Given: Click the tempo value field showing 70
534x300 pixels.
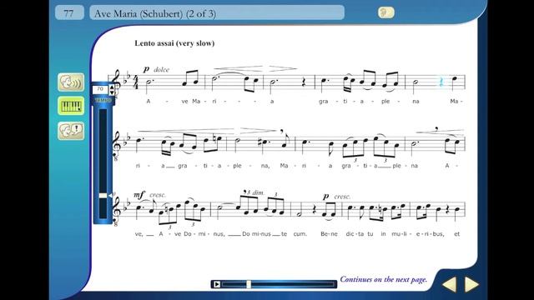Looking at the screenshot, I should pos(100,89).
